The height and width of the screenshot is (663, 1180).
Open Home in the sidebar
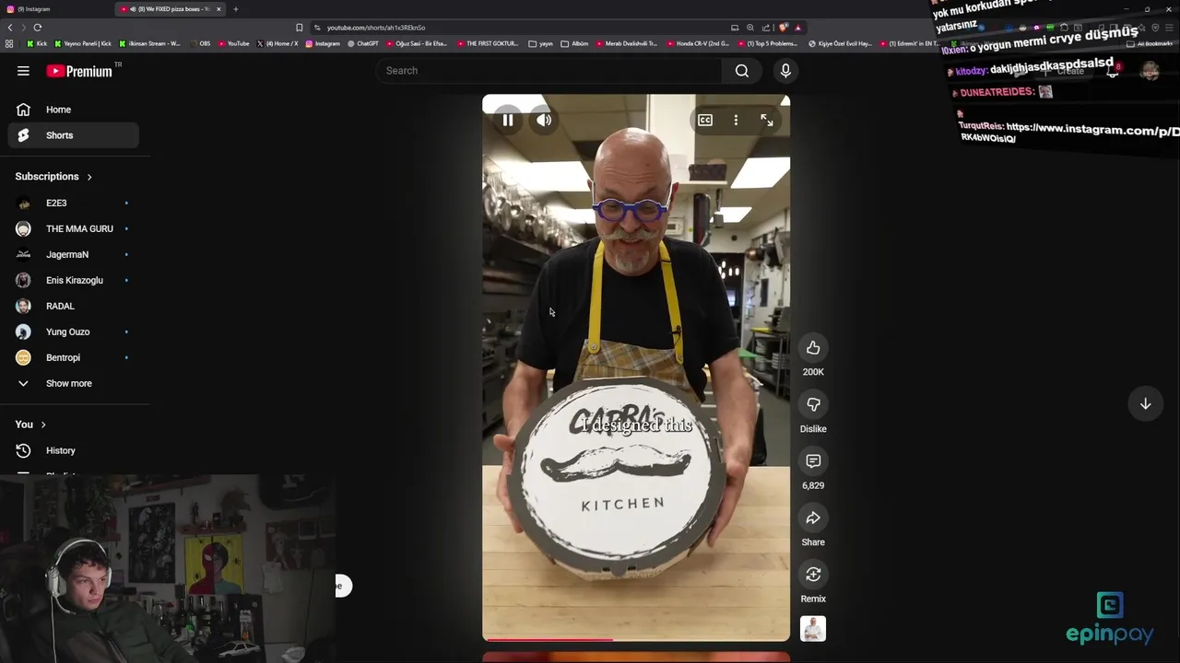pos(74,110)
